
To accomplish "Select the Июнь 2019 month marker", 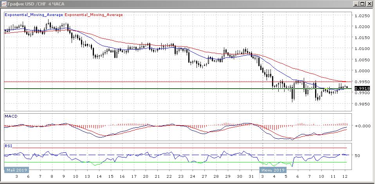I will tap(273, 170).
